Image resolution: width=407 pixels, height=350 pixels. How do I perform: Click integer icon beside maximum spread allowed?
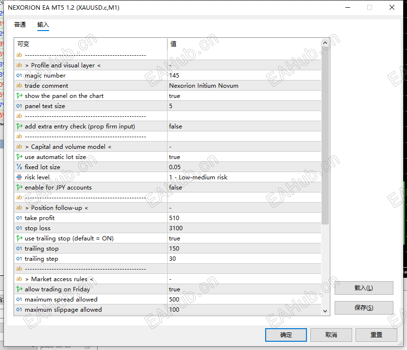point(19,300)
